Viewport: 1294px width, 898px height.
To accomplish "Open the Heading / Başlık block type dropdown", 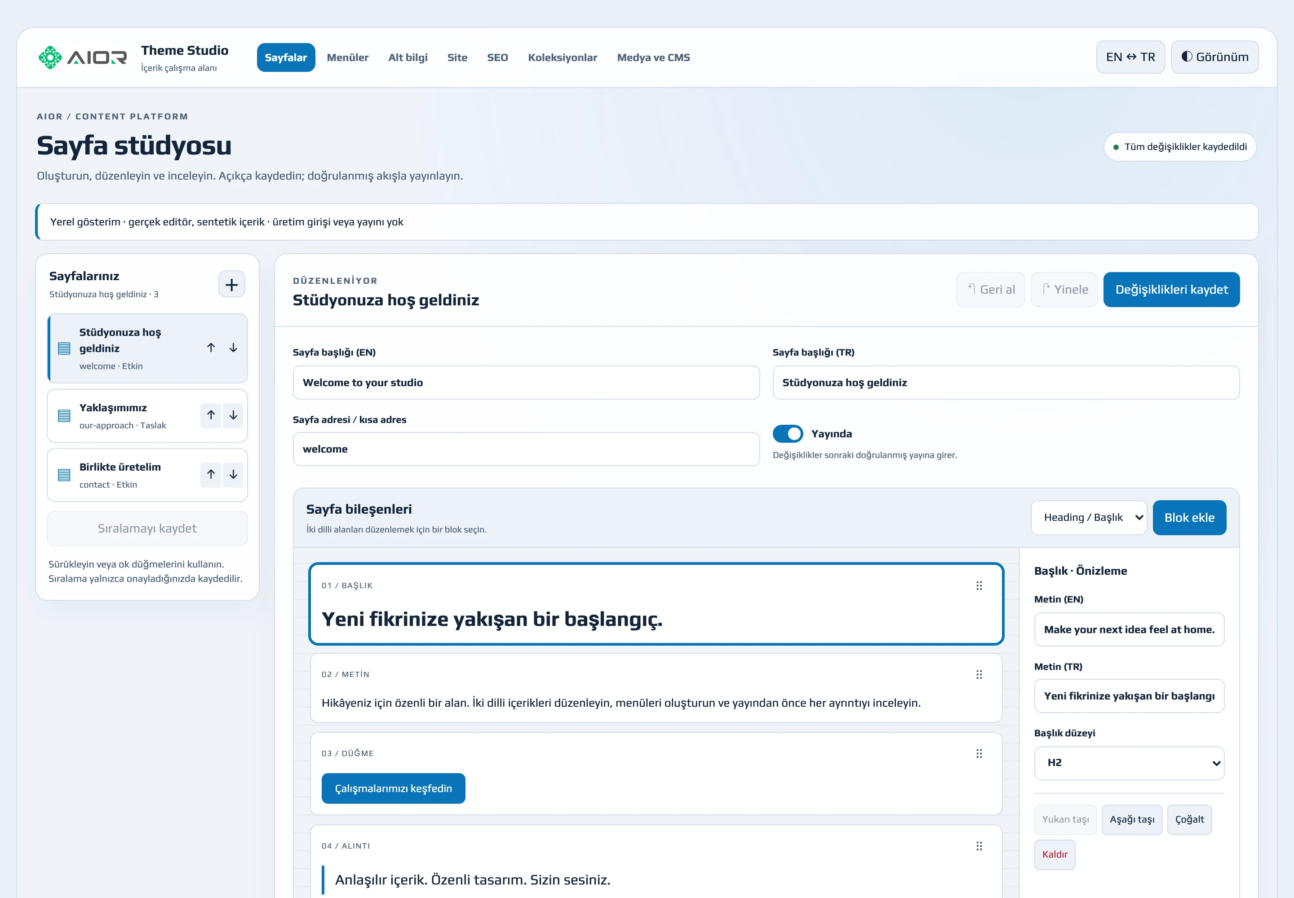I will coord(1089,518).
